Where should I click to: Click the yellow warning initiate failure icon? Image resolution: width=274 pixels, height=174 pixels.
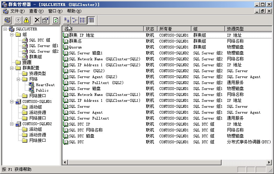point(26,20)
